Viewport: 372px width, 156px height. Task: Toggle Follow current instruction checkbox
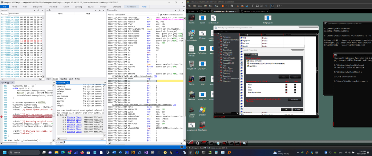pyautogui.click(x=162, y=14)
